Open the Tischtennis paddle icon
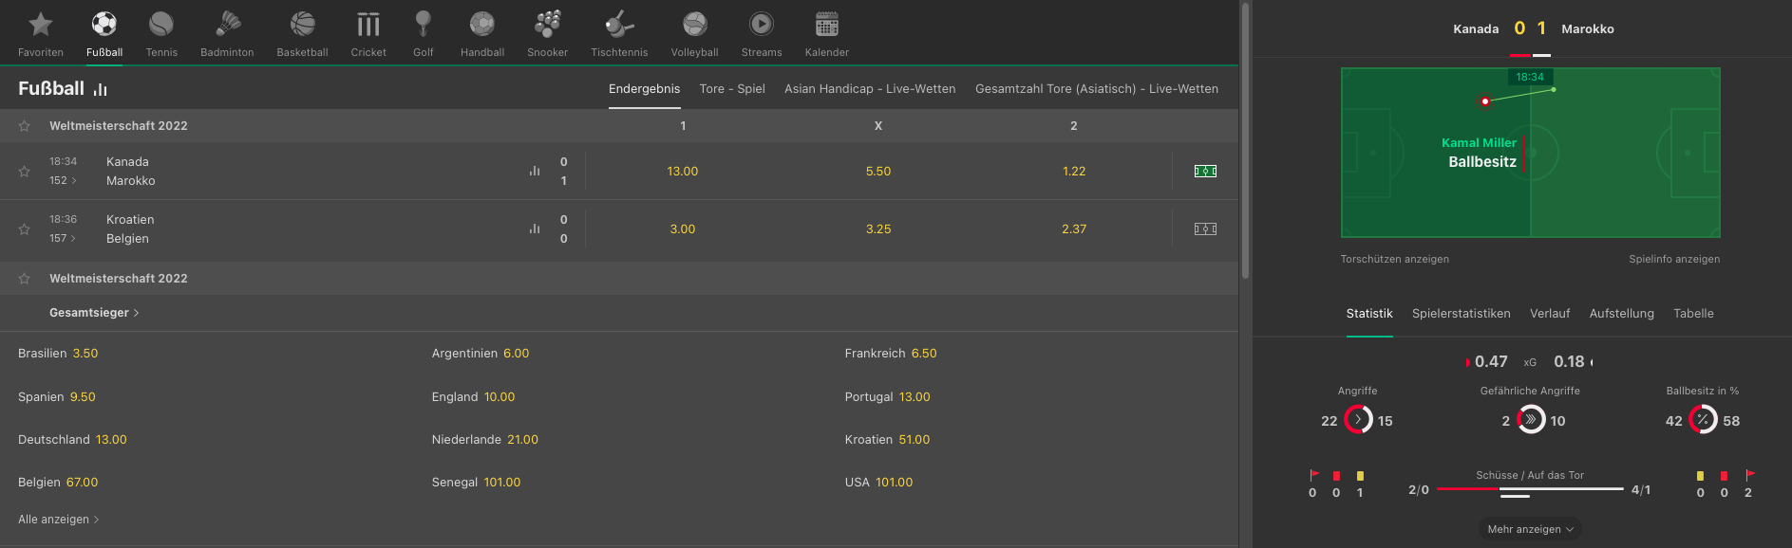The height and width of the screenshot is (548, 1792). (x=619, y=24)
